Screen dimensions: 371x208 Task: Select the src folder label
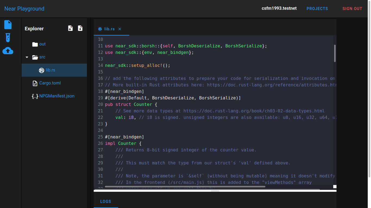point(42,57)
